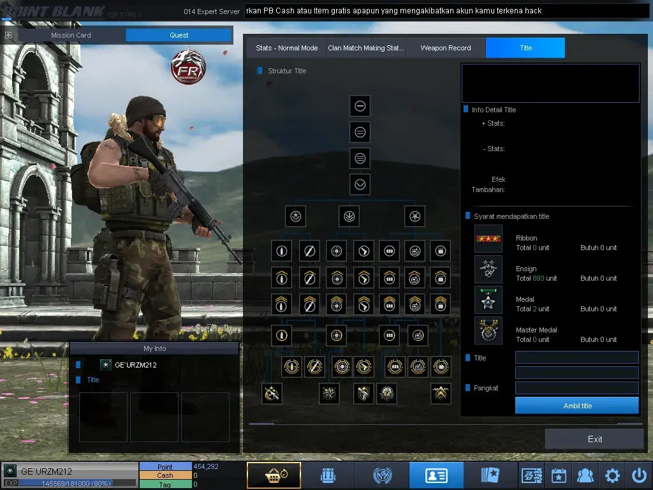
Task: Select the pistol shield star title icon
Action: pyautogui.click(x=363, y=393)
